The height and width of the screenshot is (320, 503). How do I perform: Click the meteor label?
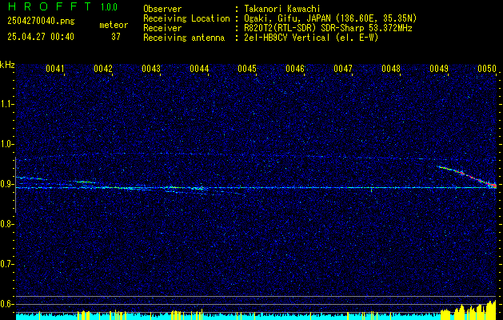coord(114,25)
